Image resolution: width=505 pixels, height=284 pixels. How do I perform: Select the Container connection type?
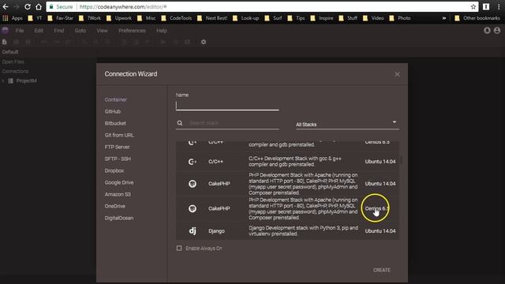point(116,100)
